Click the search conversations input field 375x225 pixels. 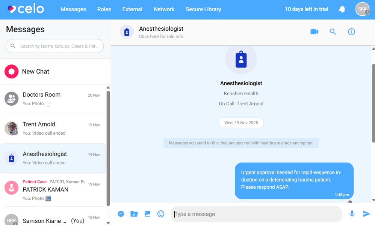(x=54, y=46)
